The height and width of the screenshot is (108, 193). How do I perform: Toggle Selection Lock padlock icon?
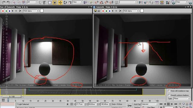click(68, 104)
